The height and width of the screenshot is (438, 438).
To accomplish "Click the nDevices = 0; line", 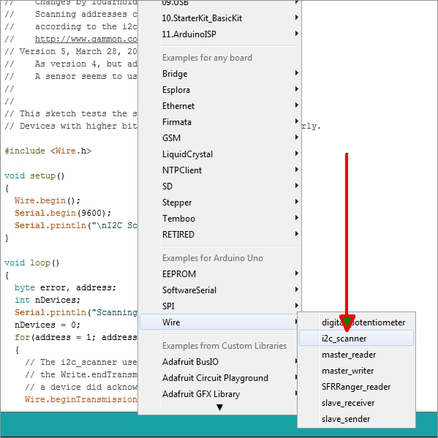I will 48,325.
